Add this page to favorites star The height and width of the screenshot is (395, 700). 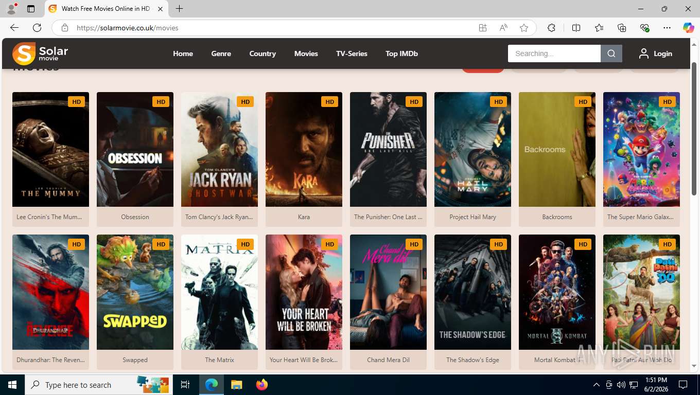[524, 28]
